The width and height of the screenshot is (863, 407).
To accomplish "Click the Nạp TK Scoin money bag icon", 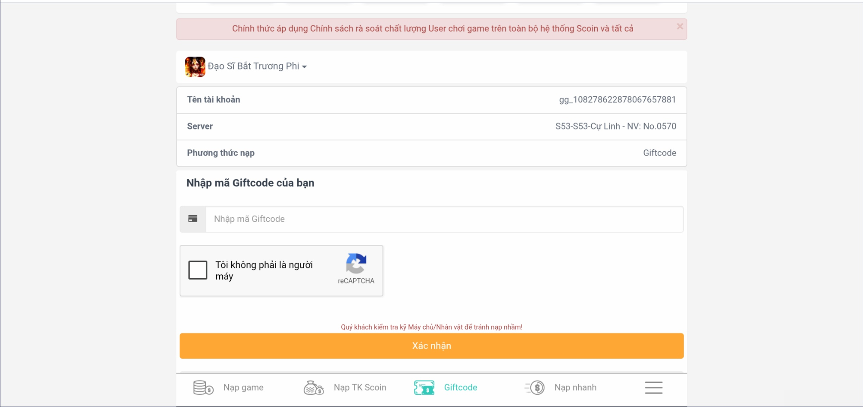I will point(314,388).
